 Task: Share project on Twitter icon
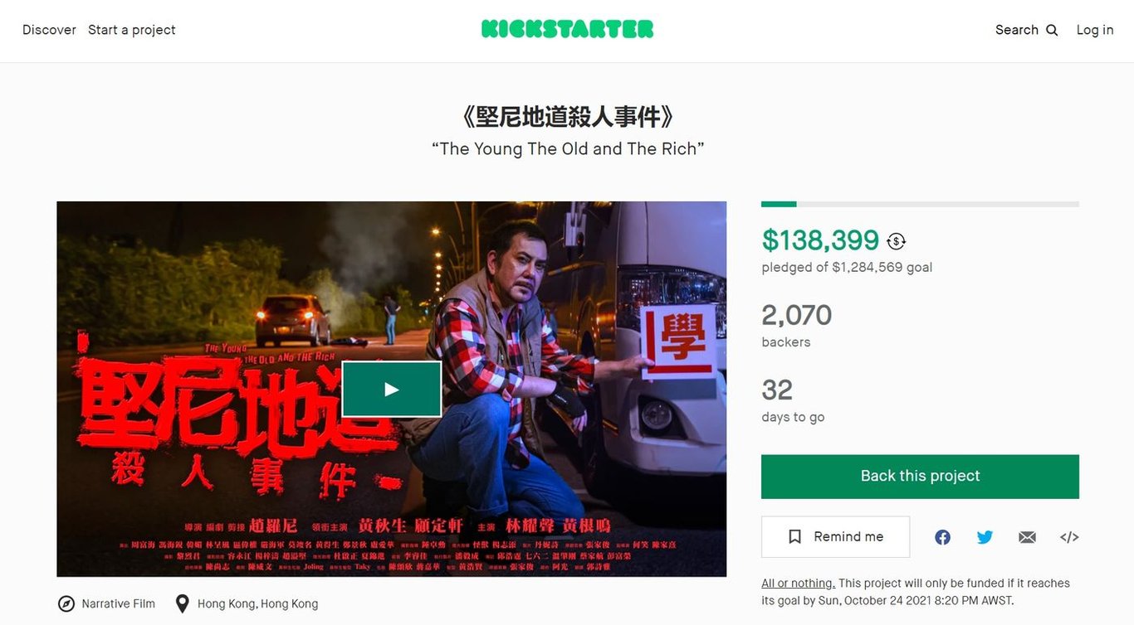tap(985, 537)
